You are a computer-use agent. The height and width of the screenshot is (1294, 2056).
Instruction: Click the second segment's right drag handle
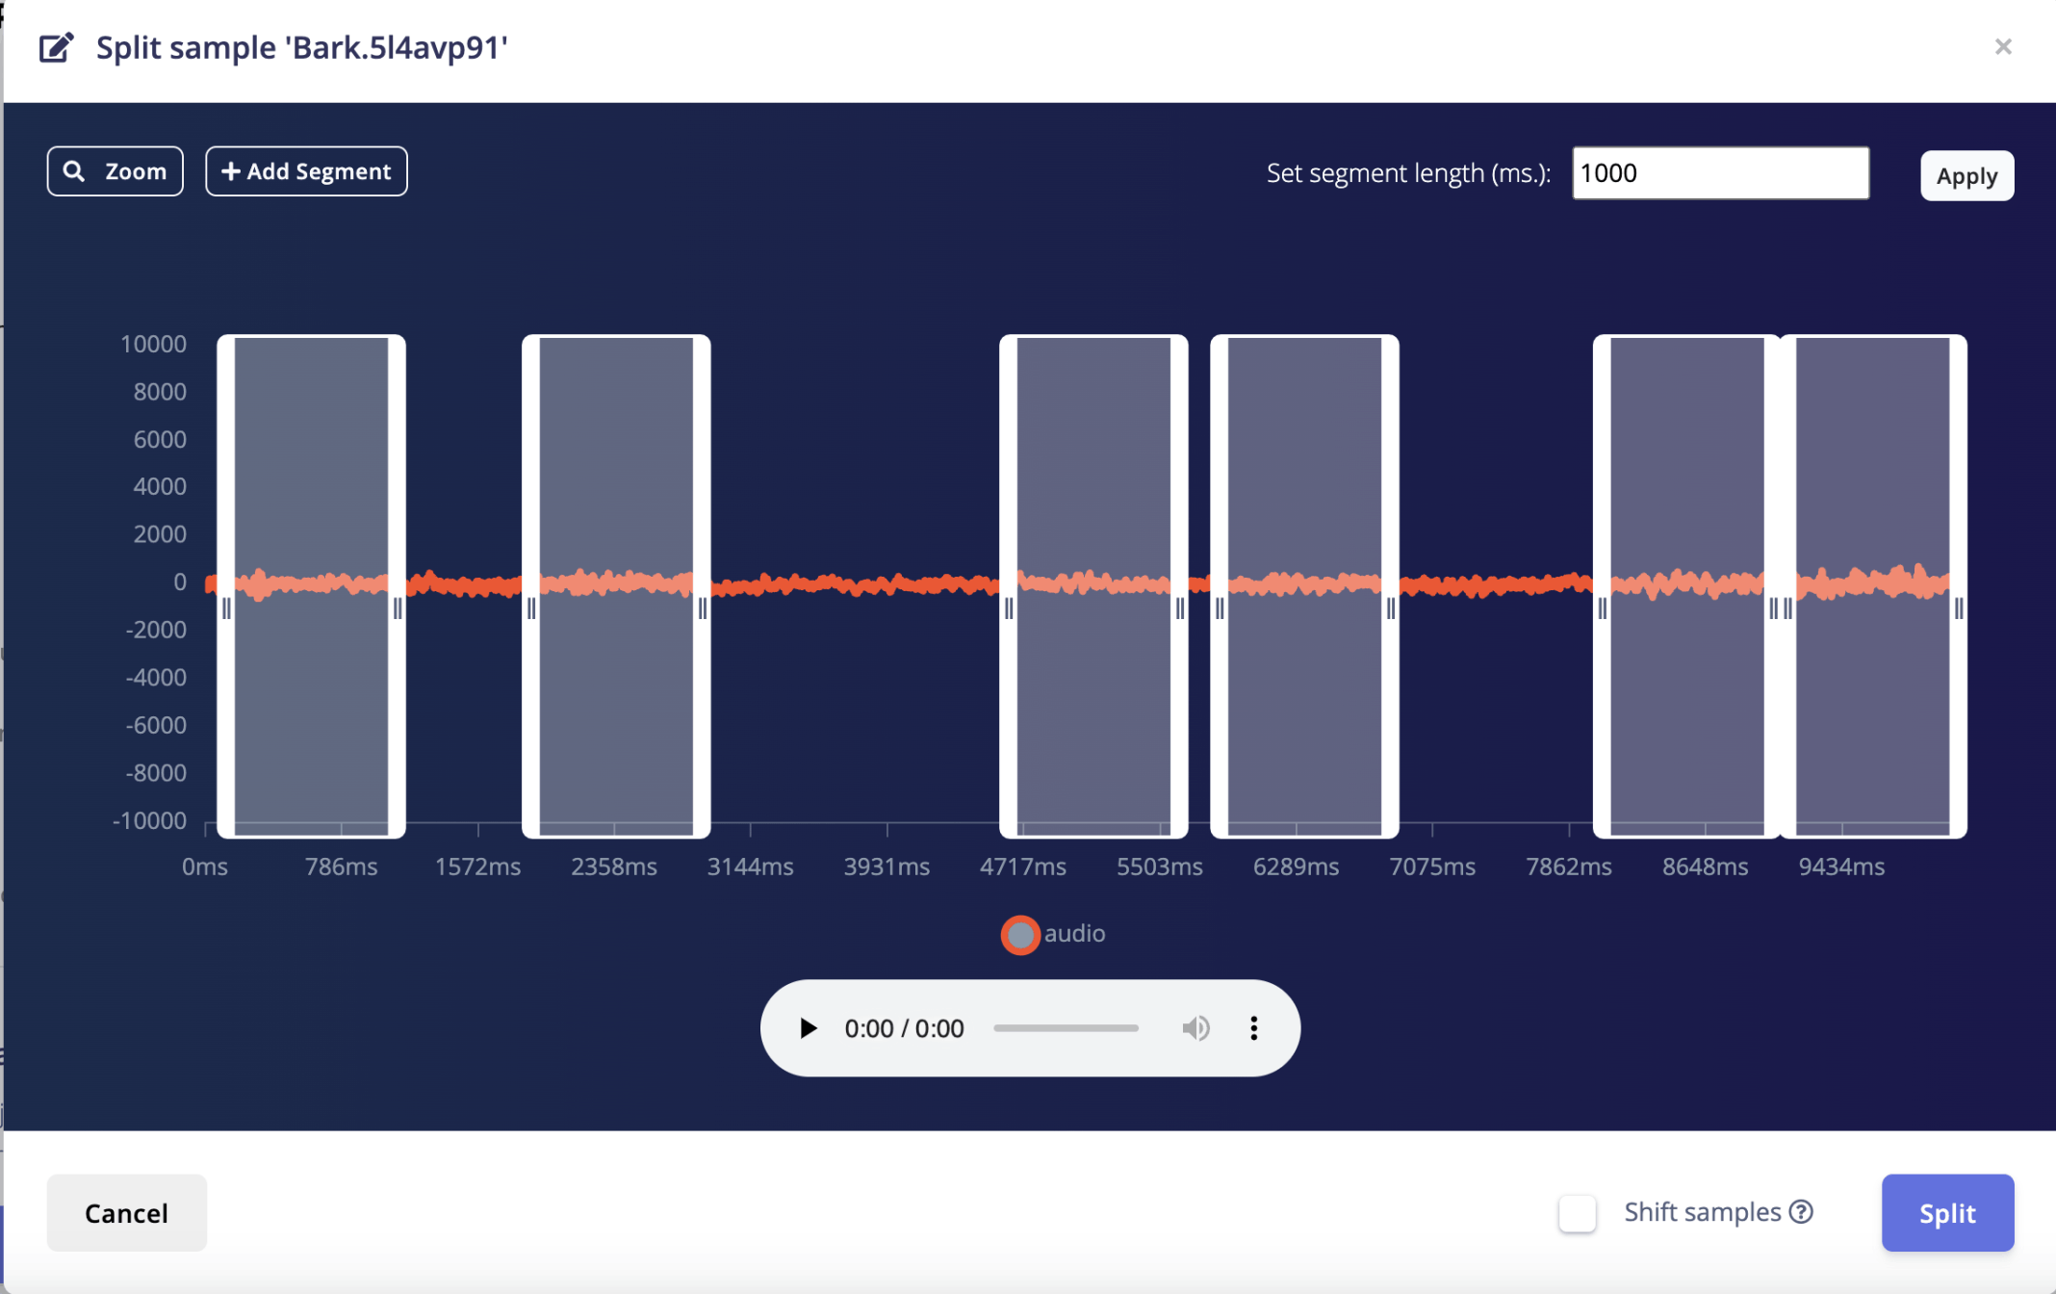703,608
